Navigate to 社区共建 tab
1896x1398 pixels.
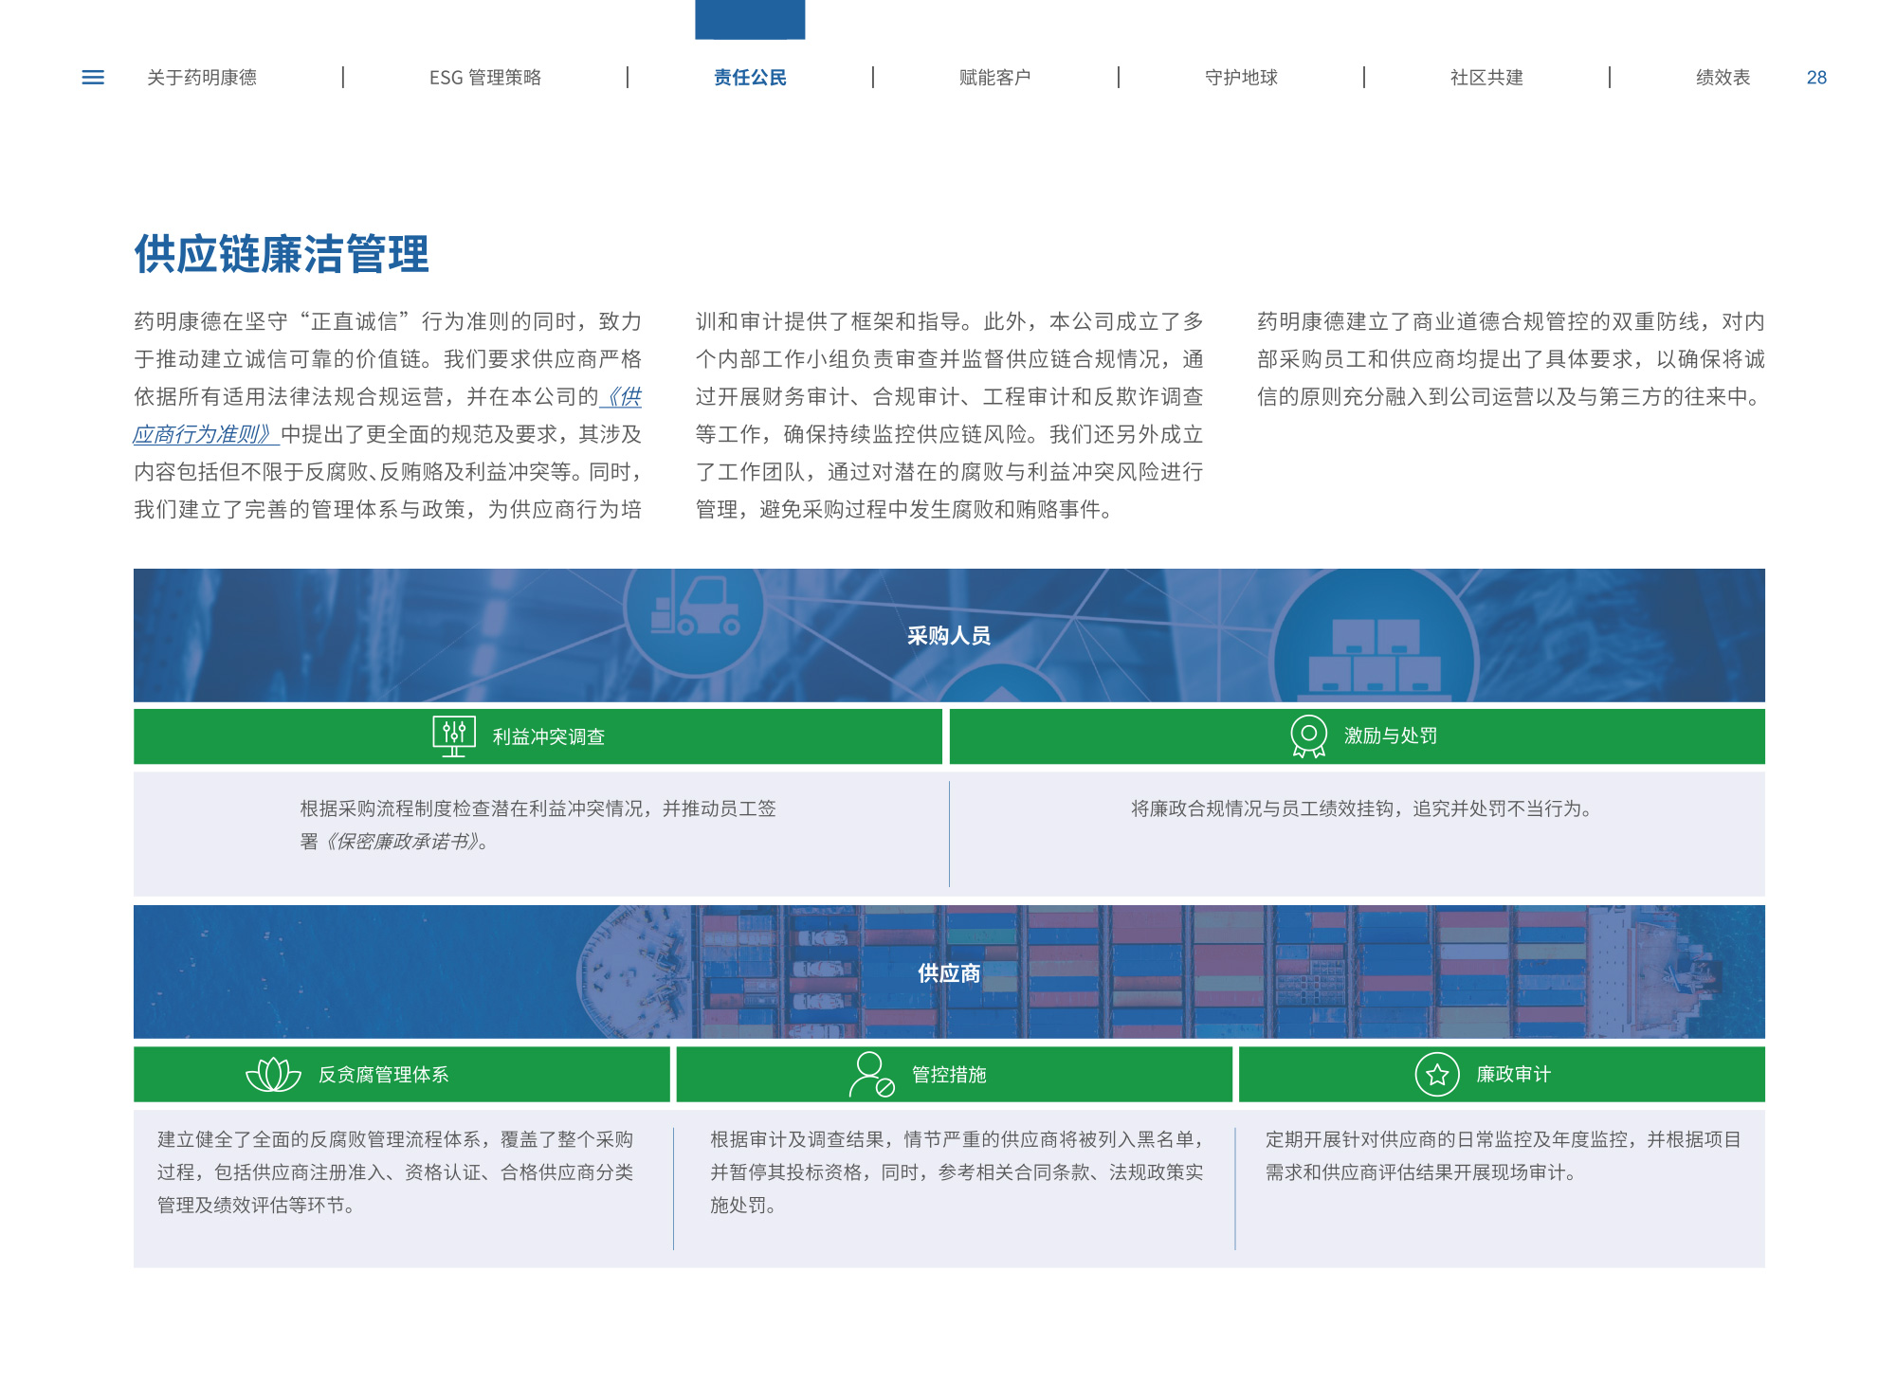coord(1486,78)
